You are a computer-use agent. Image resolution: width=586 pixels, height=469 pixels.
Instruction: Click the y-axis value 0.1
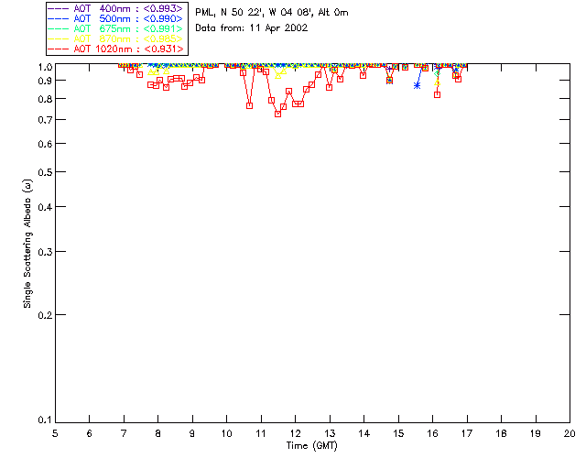click(x=45, y=420)
